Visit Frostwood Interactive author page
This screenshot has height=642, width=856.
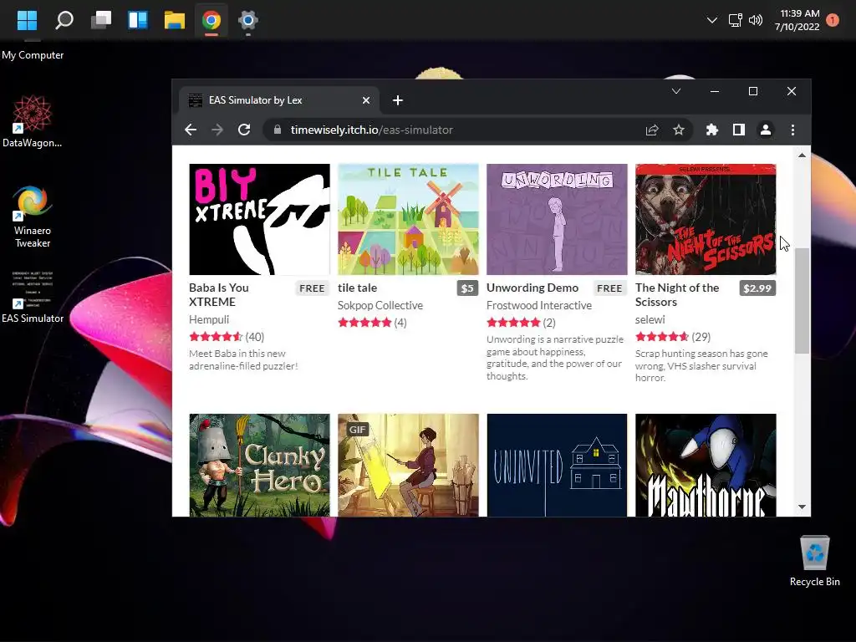pyautogui.click(x=539, y=305)
